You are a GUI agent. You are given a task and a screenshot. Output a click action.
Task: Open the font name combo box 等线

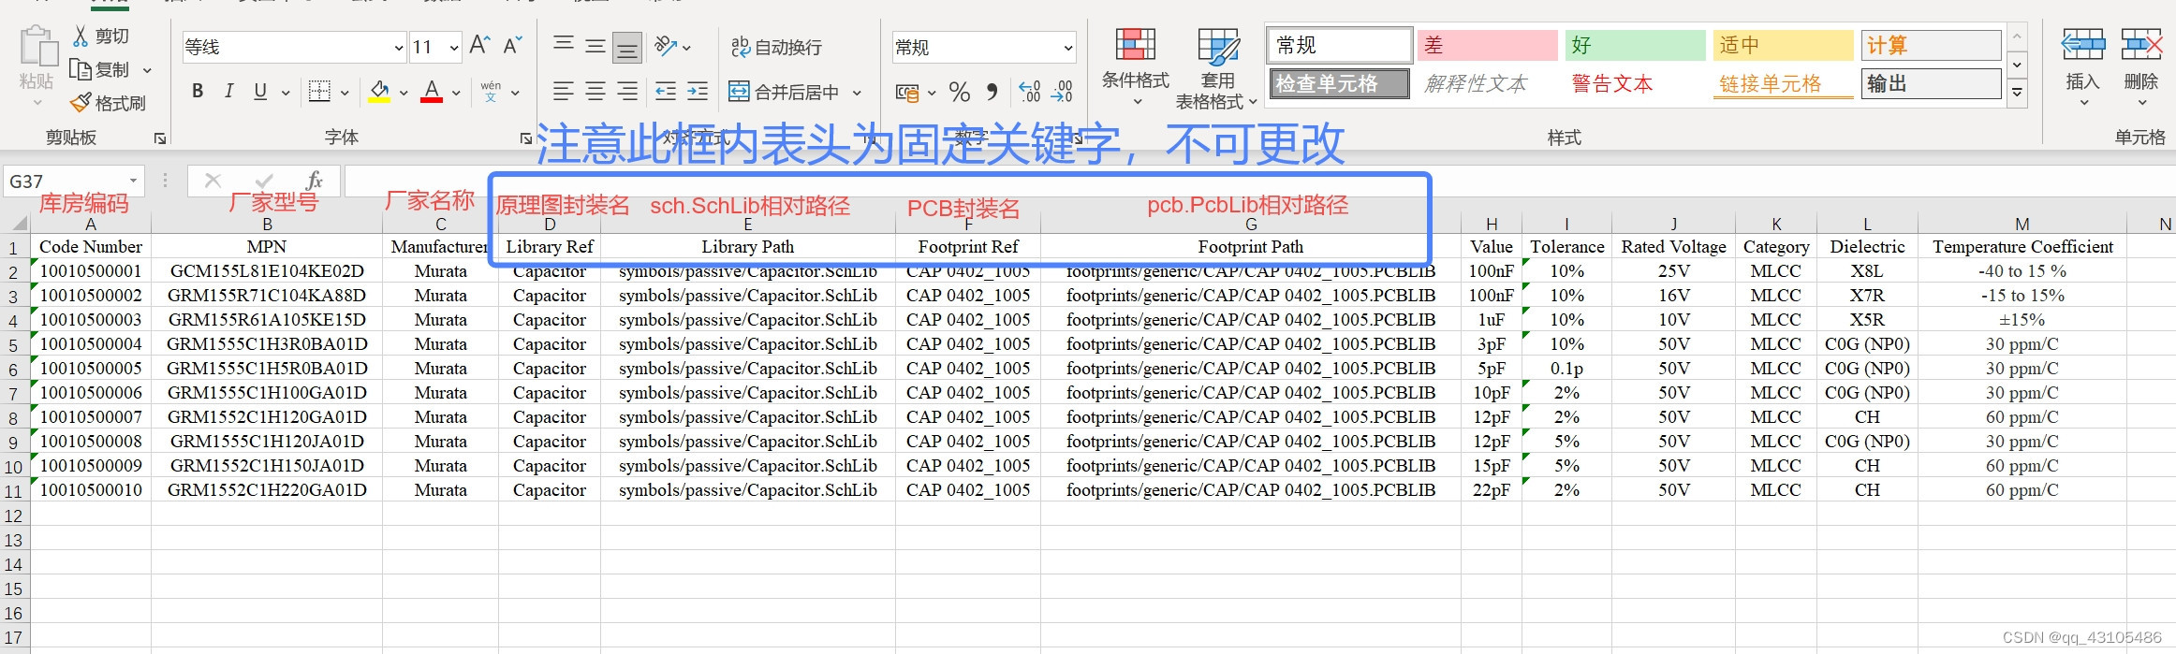coord(294,47)
